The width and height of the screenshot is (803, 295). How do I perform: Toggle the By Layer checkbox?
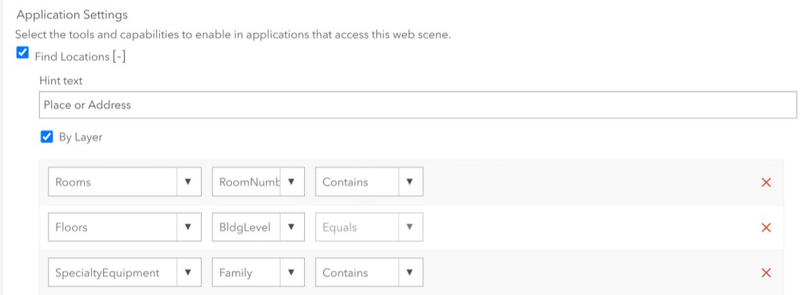(47, 137)
